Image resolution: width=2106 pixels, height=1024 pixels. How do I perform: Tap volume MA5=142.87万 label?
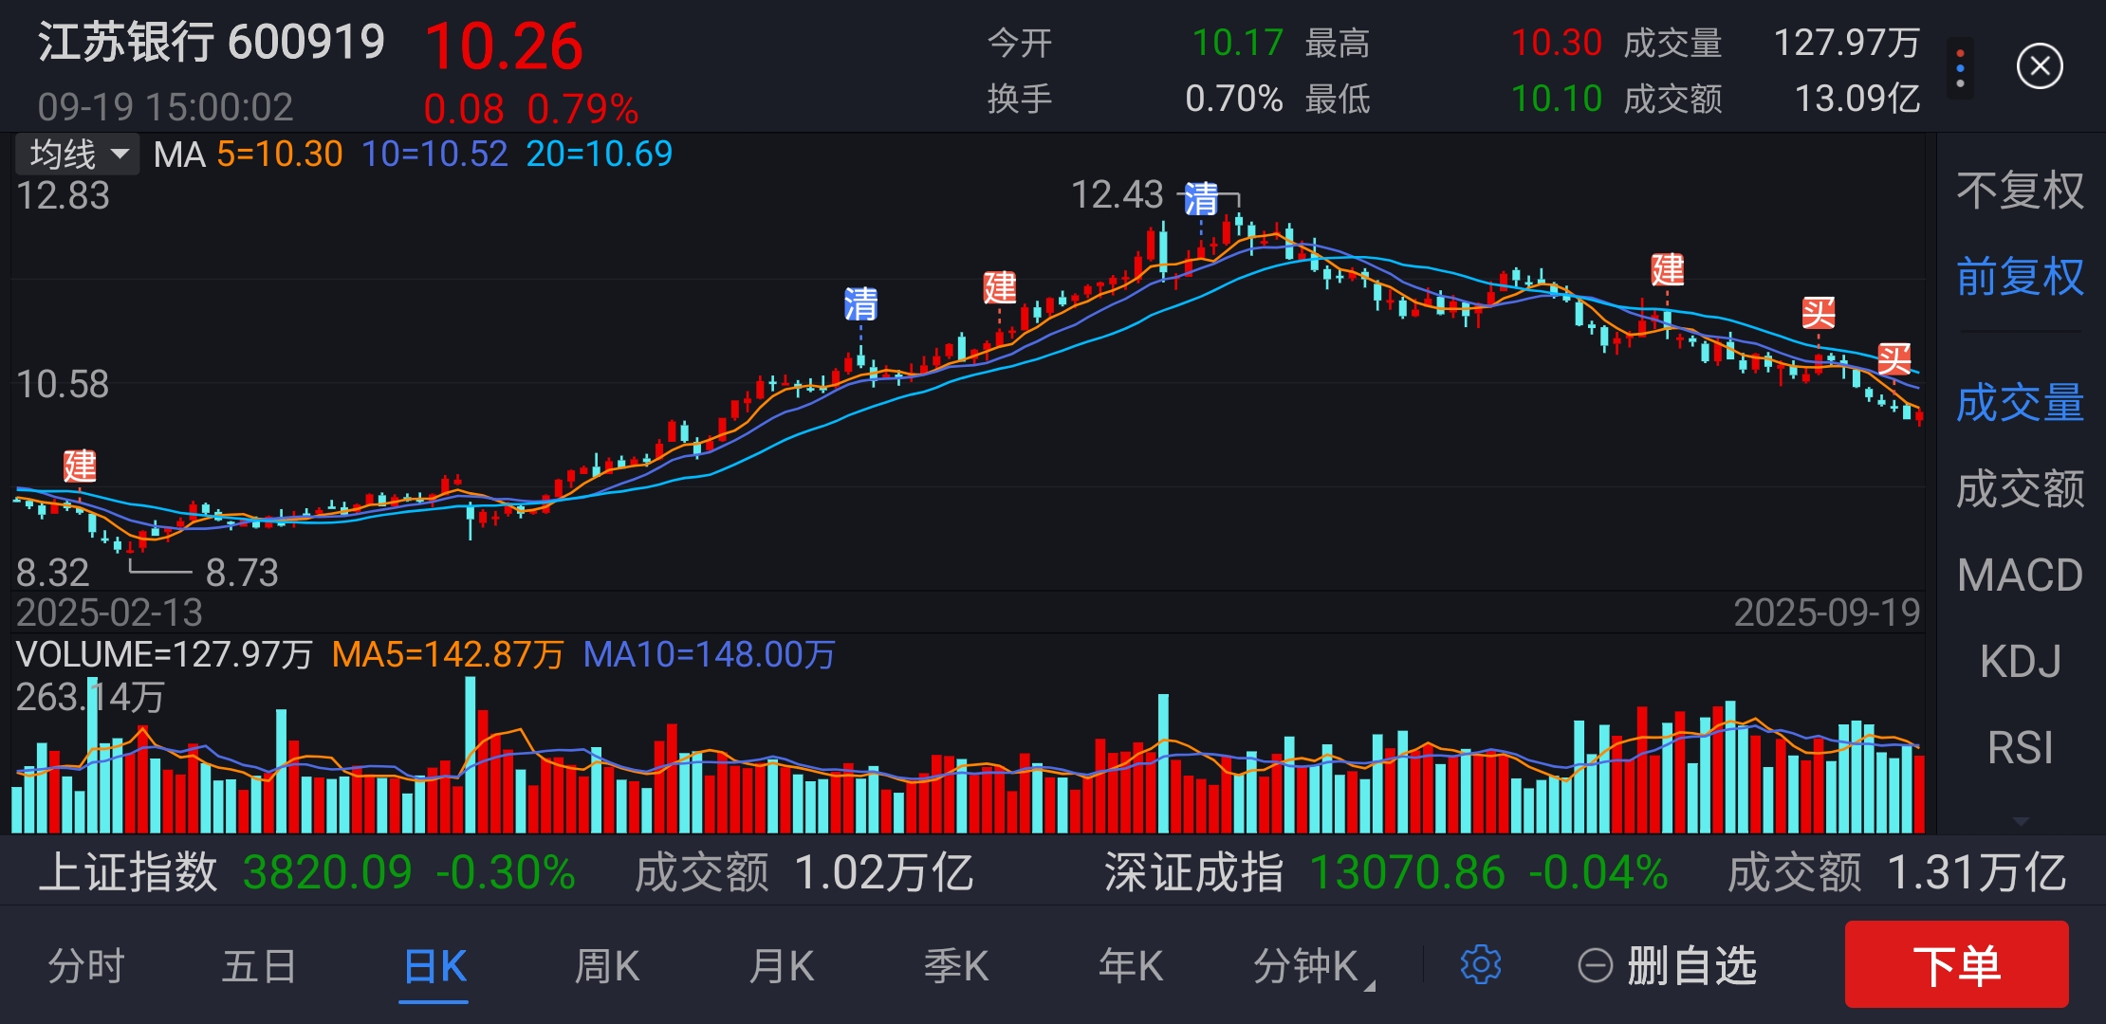pos(448,654)
